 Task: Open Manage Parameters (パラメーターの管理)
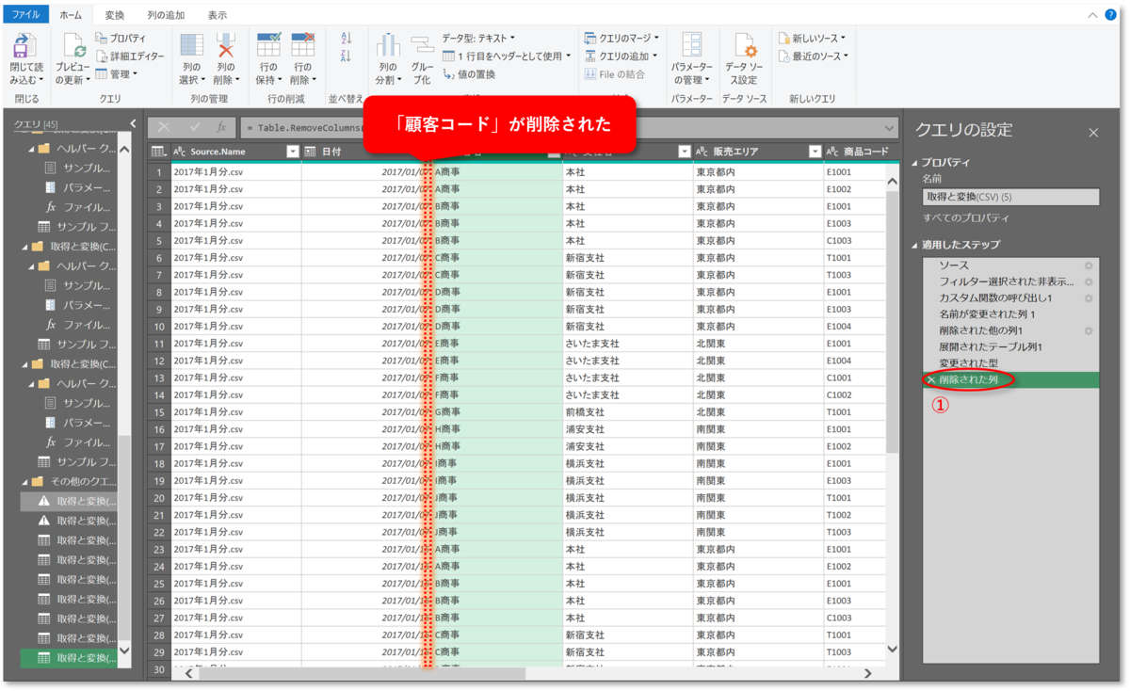pyautogui.click(x=692, y=45)
